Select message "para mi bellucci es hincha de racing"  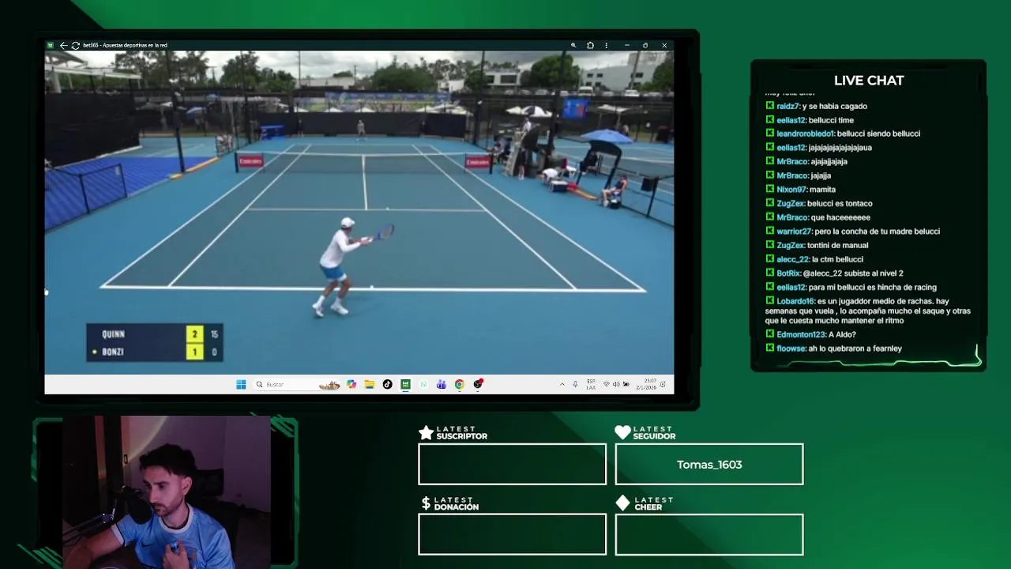coord(873,288)
